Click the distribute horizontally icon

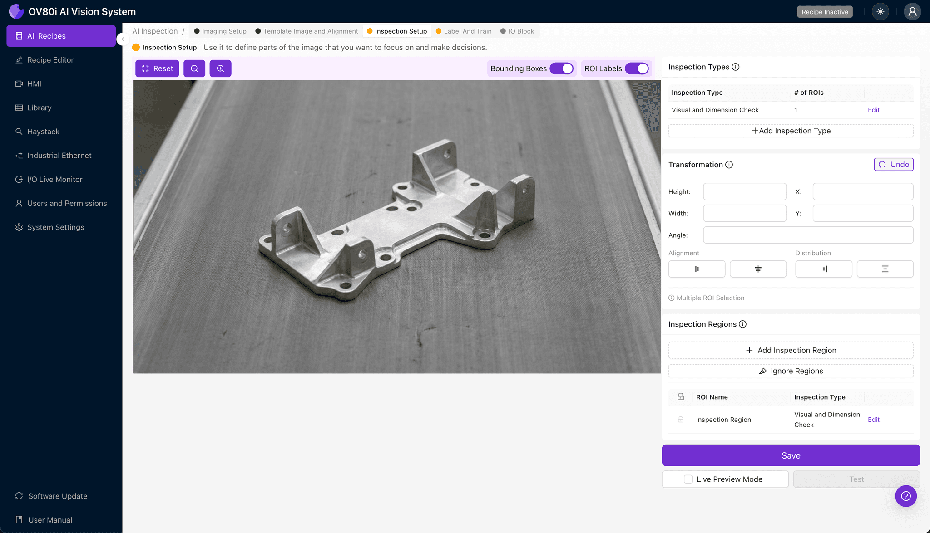(x=824, y=269)
